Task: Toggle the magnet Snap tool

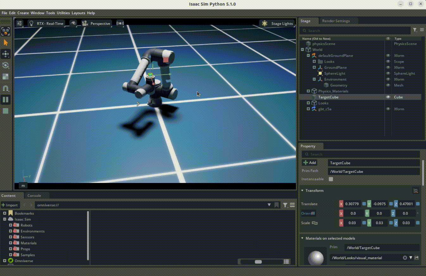Action: point(6,88)
